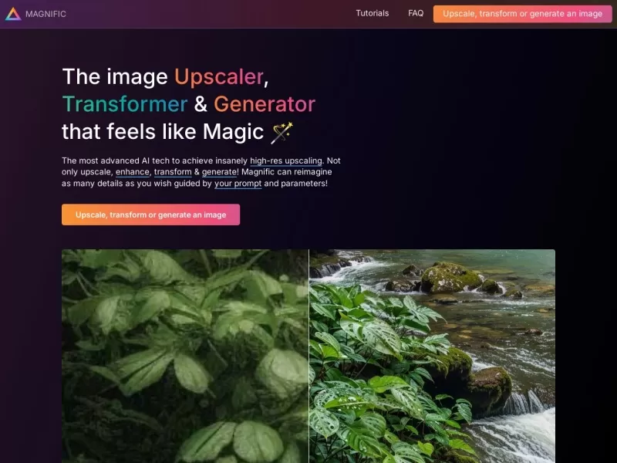Click the upscaled river right image half
Screen dimensions: 617x463
(432, 356)
